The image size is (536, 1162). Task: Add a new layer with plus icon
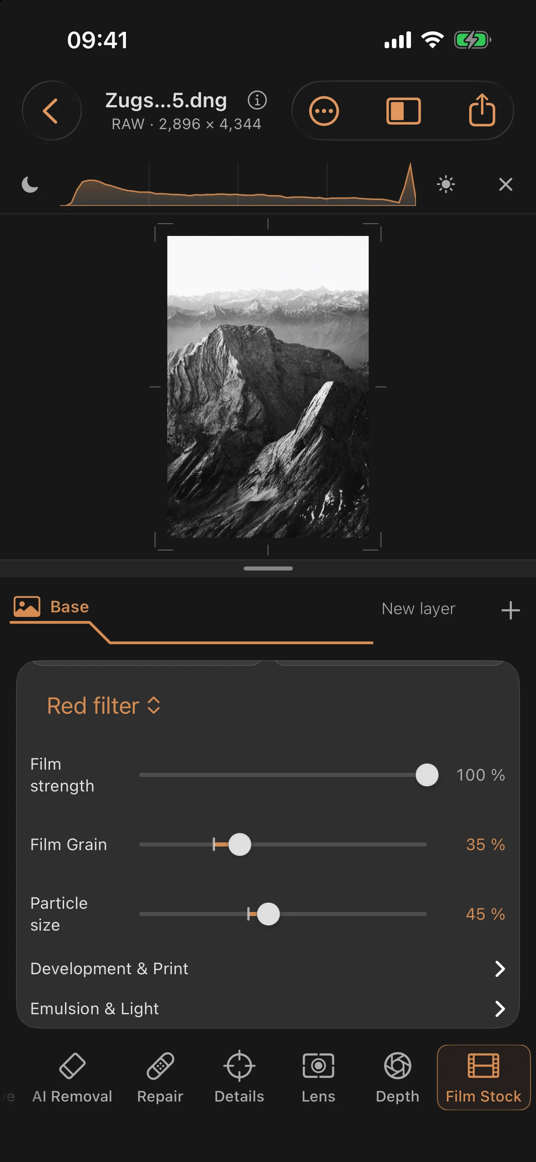click(511, 610)
